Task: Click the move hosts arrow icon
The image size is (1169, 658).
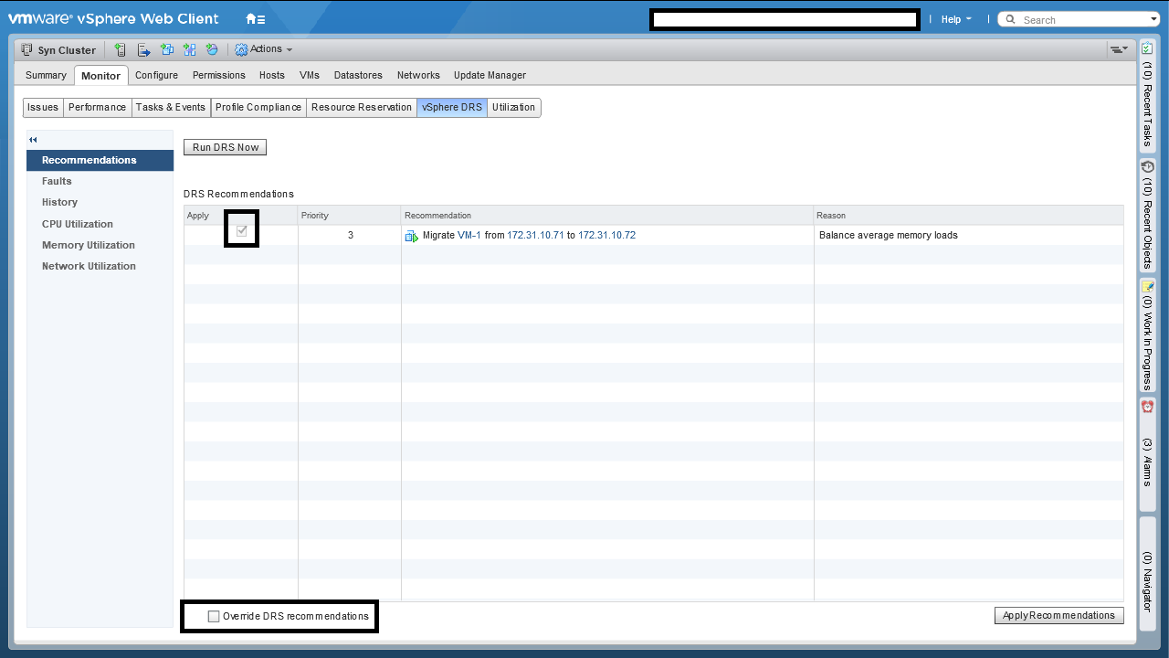Action: [144, 49]
